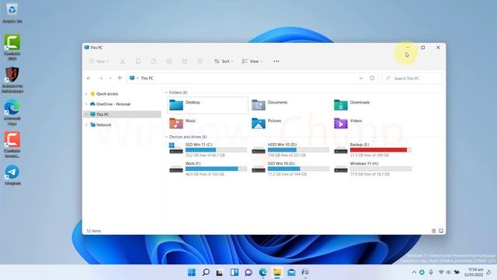Open the Sort dropdown menu
This screenshot has height=280, width=497.
click(224, 61)
